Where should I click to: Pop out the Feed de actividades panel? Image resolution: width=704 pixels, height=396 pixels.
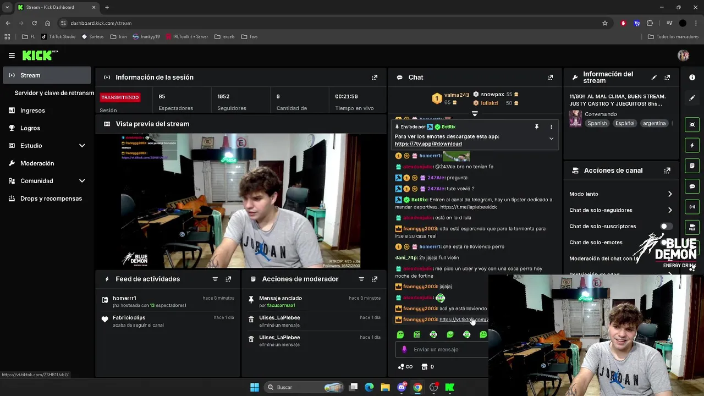pyautogui.click(x=228, y=279)
